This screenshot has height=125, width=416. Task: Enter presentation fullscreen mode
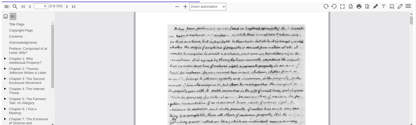342,7
